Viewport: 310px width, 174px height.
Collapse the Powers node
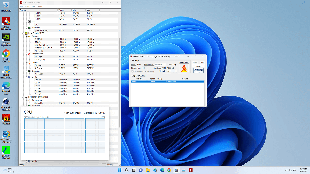pos(26,62)
